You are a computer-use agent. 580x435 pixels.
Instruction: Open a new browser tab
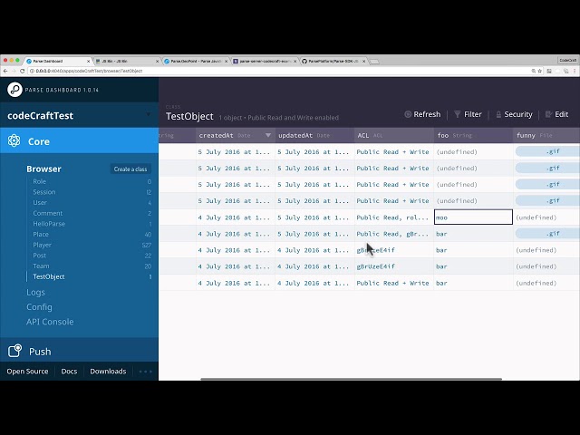pos(374,62)
